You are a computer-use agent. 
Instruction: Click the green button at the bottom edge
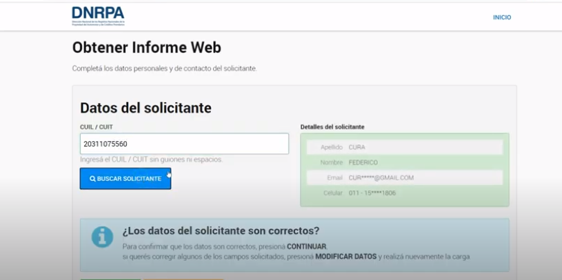point(110,278)
